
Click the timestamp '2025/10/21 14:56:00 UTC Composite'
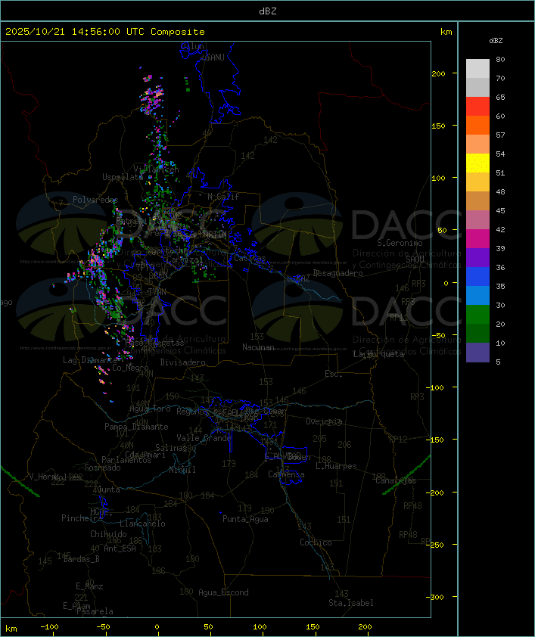(105, 32)
